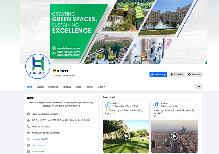This screenshot has width=219, height=154.
Task: Open the About tab
Action: tap(40, 87)
